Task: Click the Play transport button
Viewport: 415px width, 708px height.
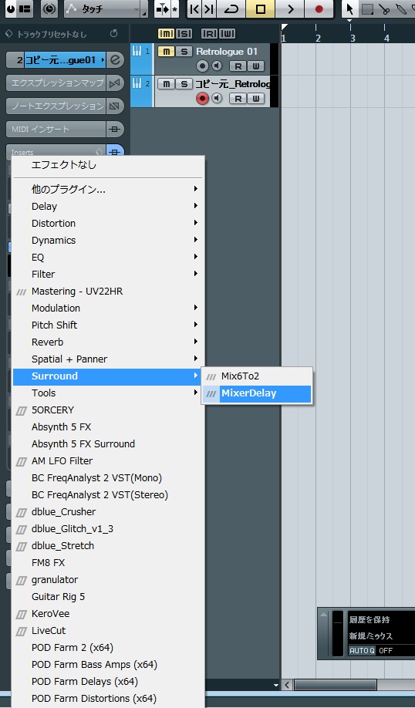Action: [x=290, y=9]
